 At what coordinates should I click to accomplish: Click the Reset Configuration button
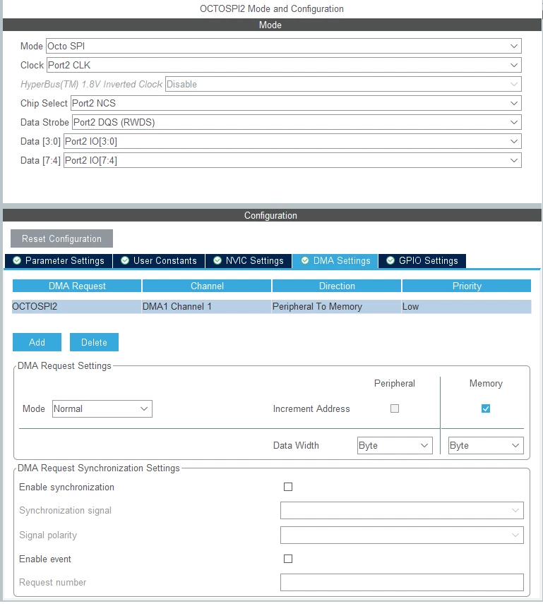pos(61,238)
